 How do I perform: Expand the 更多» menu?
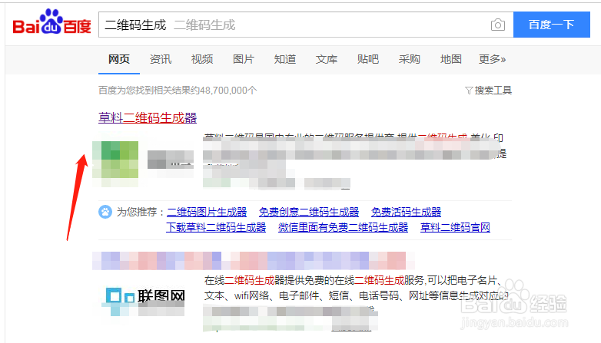click(492, 59)
